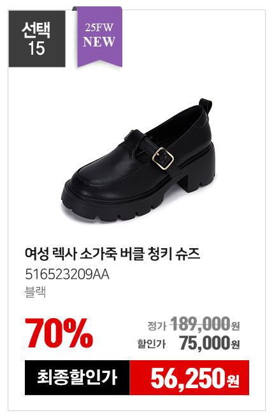Click the NEW text on the ribbon

(99, 41)
